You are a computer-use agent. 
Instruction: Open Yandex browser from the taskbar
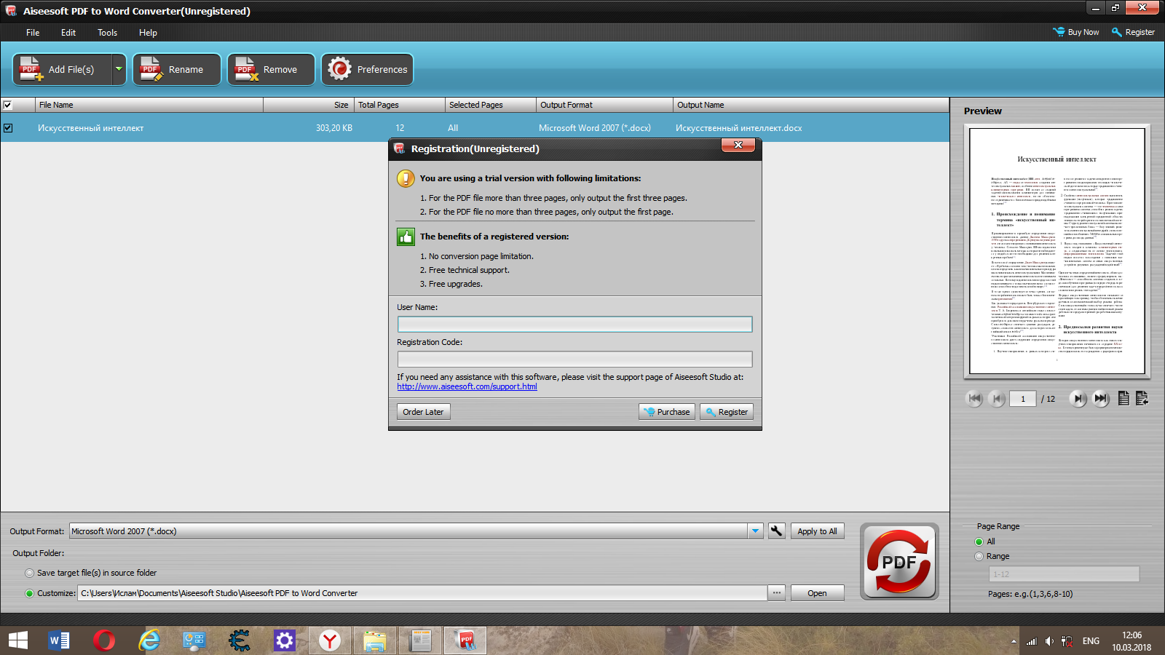coord(330,640)
